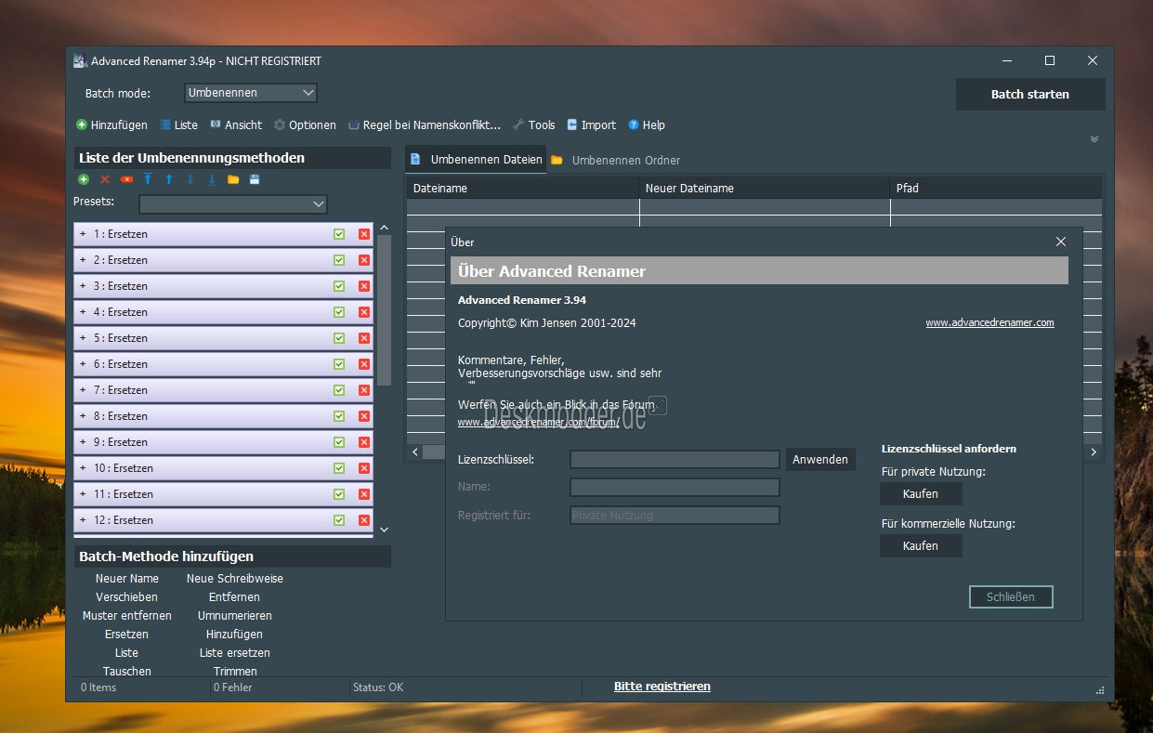Delete the selected method with the red cross
This screenshot has height=733, width=1153.
coord(105,179)
